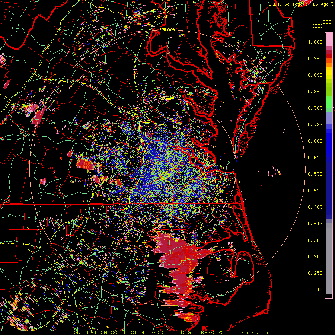The height and width of the screenshot is (335, 335).
Task: Select the 0.413 legend value
Action: [315, 224]
